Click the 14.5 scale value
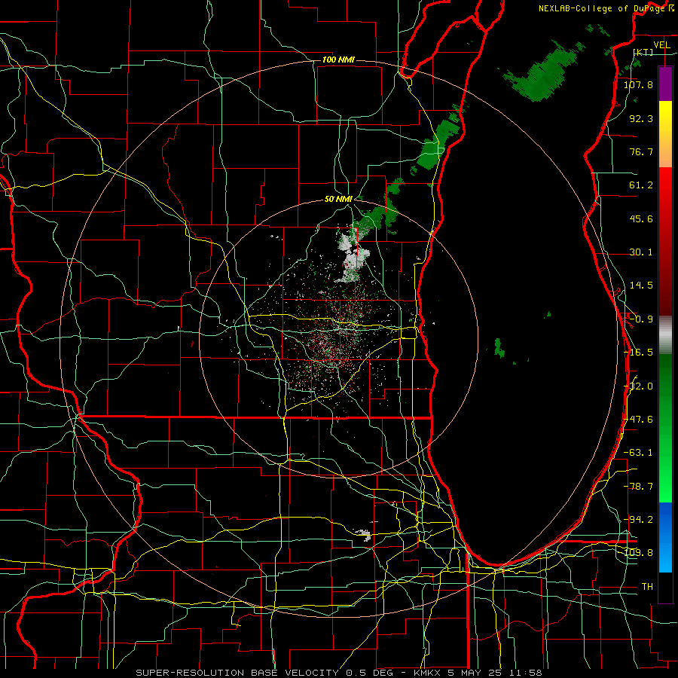Image resolution: width=678 pixels, height=678 pixels. coord(641,286)
